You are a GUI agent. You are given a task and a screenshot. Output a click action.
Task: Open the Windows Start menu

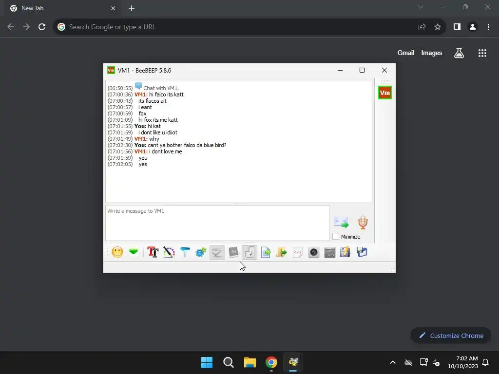207,362
